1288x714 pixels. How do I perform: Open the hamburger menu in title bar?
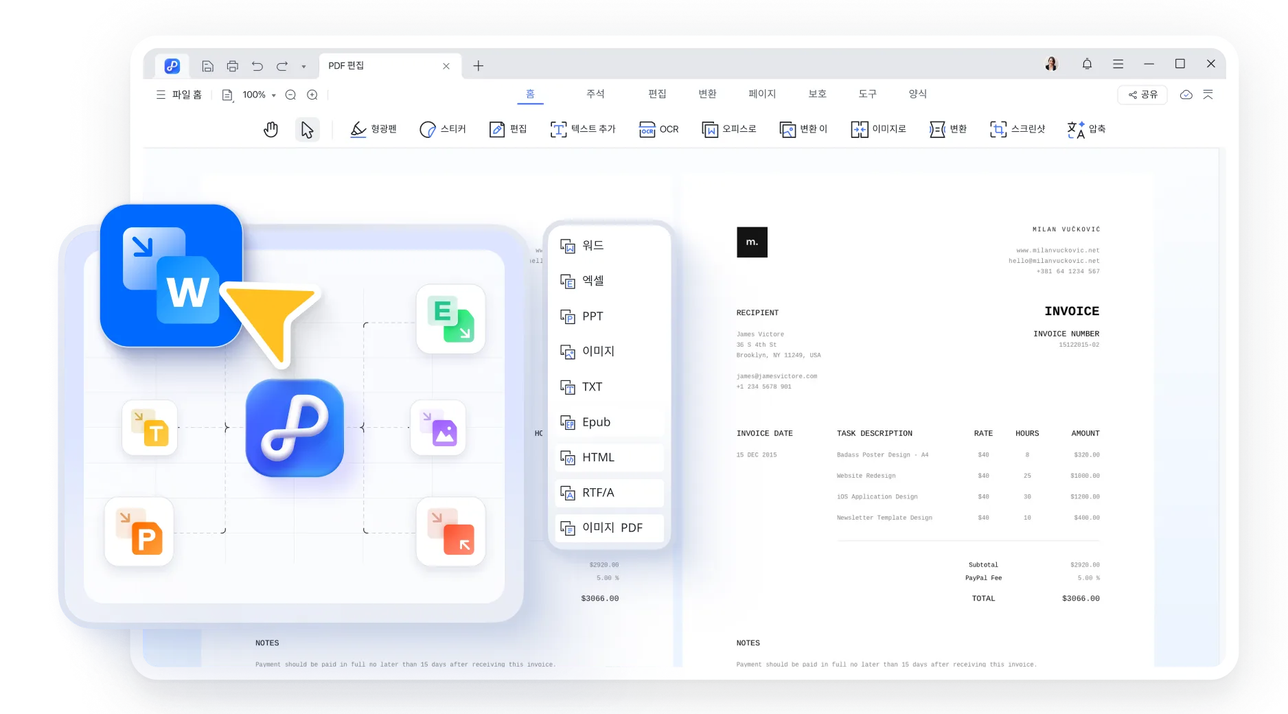[1118, 64]
